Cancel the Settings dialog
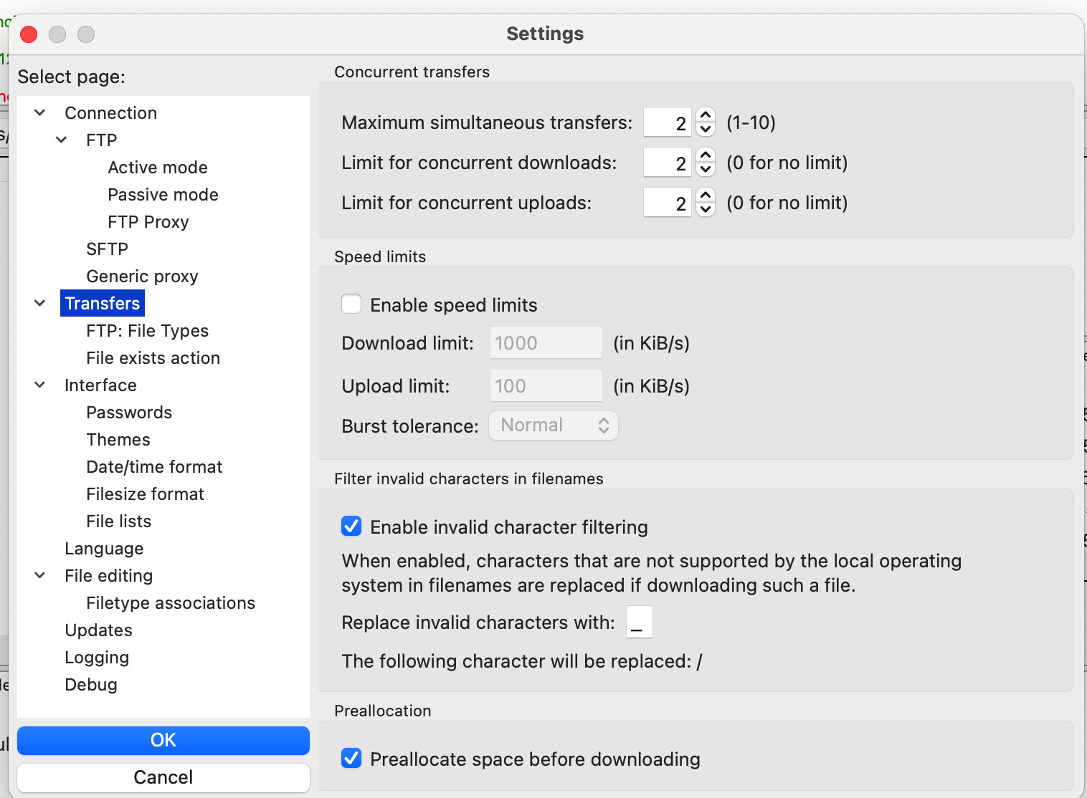This screenshot has height=798, width=1087. click(163, 777)
